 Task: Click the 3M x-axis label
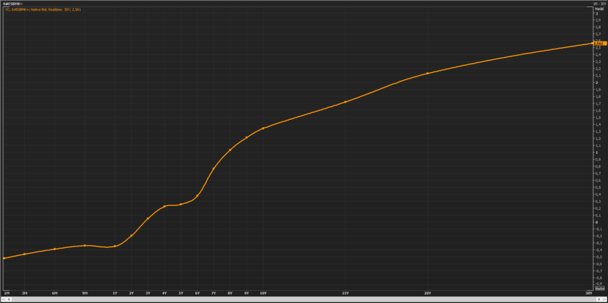24,293
